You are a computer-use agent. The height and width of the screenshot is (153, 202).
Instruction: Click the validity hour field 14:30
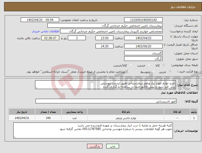click(x=104, y=46)
